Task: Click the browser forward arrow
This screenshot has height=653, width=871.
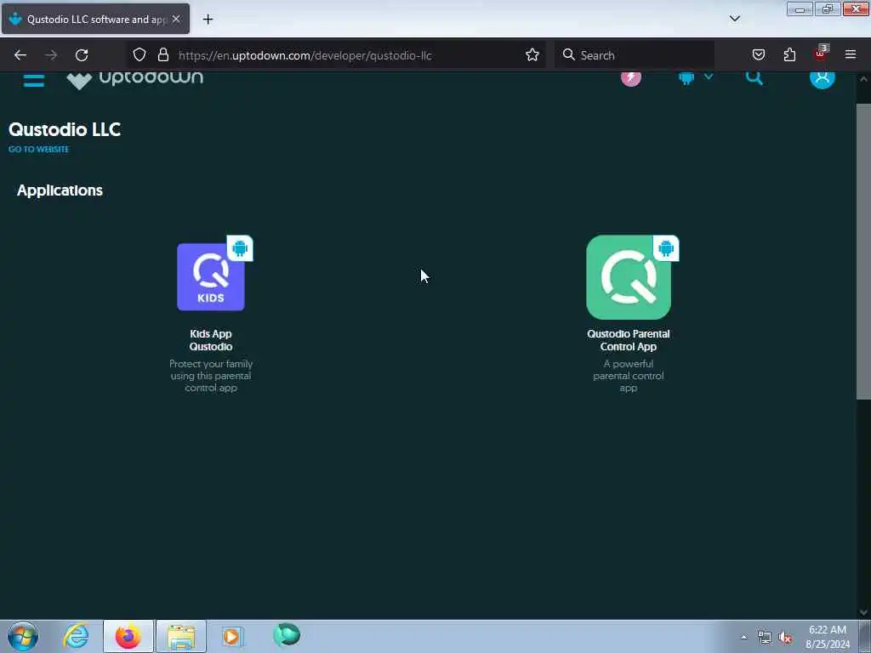Action: (51, 55)
